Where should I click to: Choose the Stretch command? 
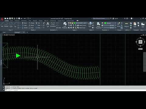tap(25, 28)
